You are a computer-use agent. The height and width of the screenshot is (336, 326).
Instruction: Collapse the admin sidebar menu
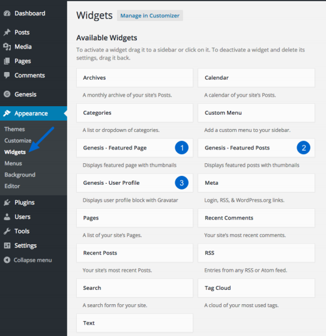point(28,260)
